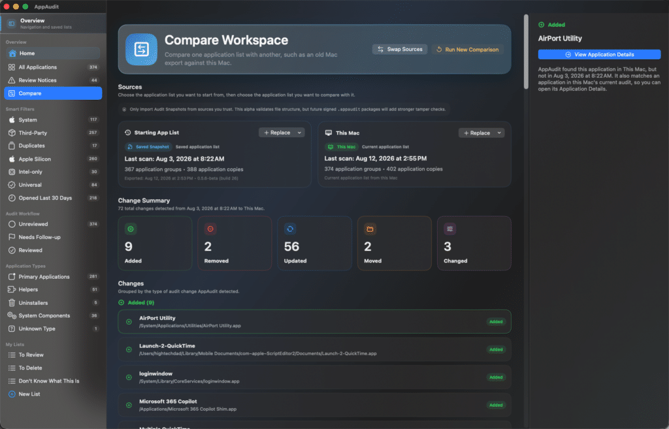The height and width of the screenshot is (429, 669).
Task: Open Don't Know What This Is list
Action: [53, 381]
